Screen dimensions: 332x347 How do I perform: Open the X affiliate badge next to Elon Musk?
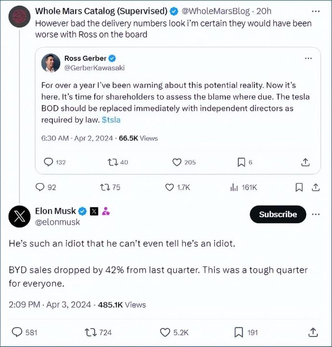pyautogui.click(x=94, y=212)
